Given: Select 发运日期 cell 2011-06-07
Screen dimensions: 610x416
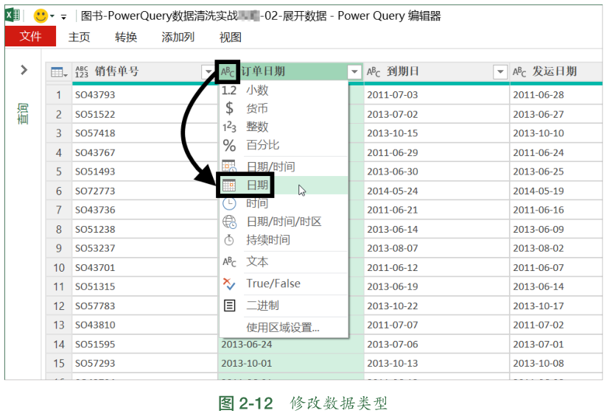Looking at the screenshot, I should 556,267.
